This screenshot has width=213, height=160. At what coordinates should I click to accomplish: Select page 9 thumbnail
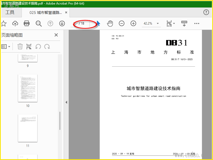(28, 58)
